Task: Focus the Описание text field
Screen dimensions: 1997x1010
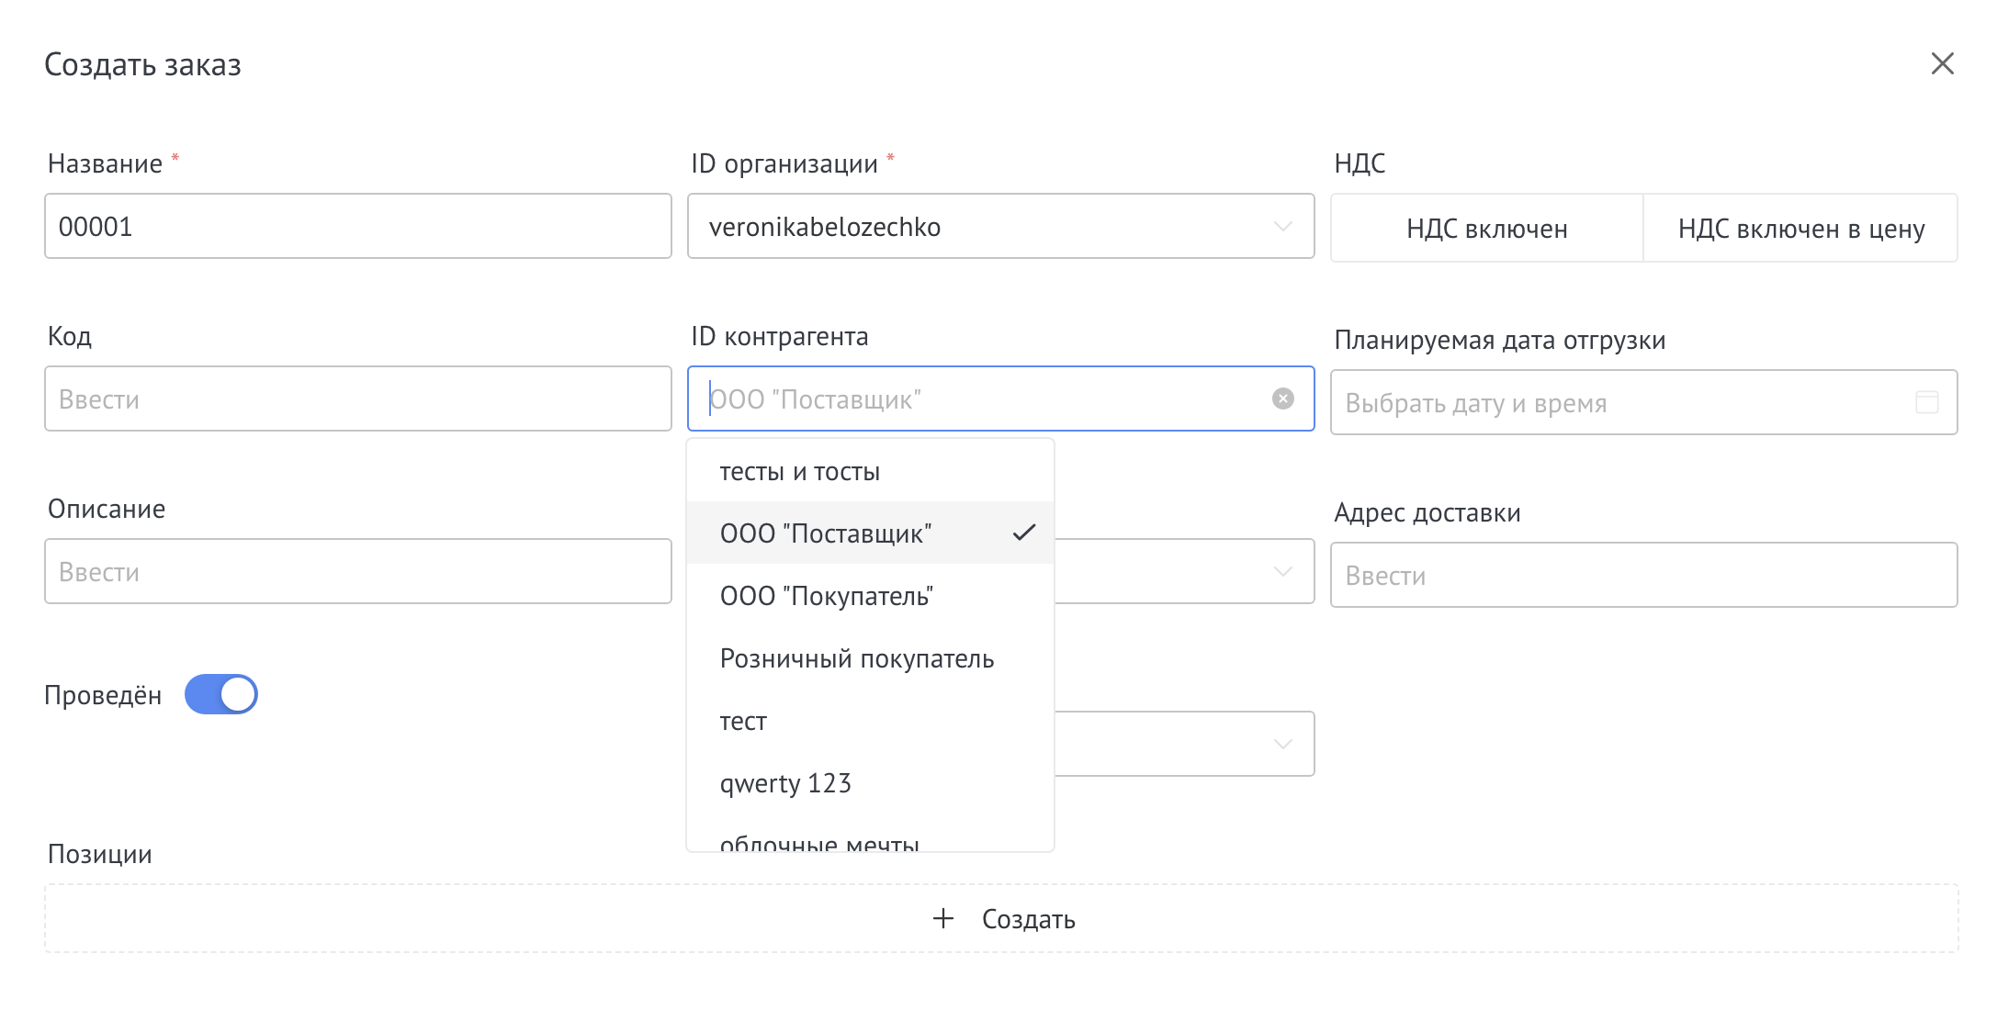Action: click(x=357, y=571)
